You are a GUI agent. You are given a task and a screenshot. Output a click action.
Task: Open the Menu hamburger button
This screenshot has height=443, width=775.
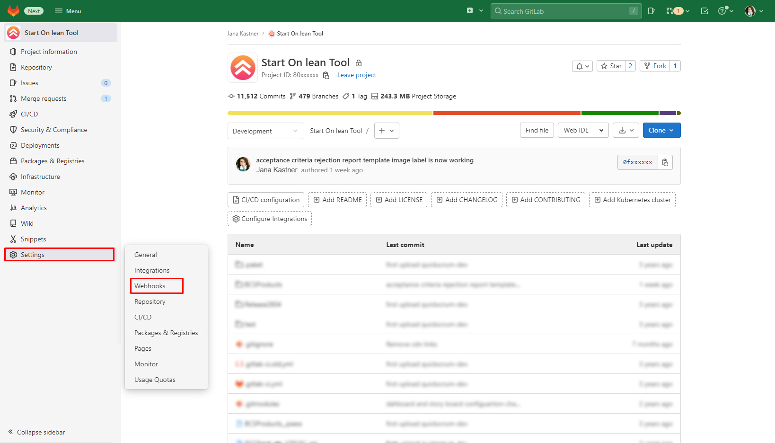coord(68,11)
